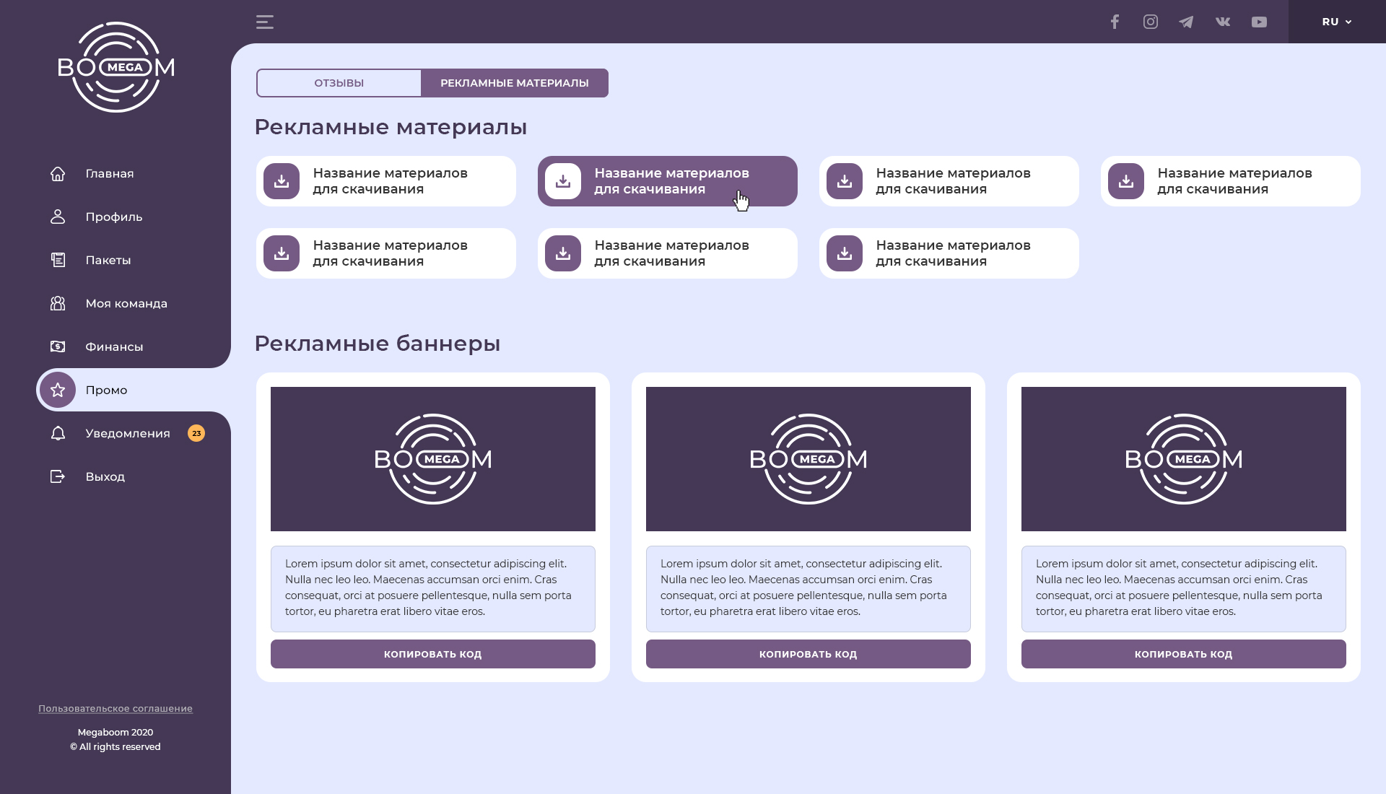Open the VK social icon
Viewport: 1386px width, 794px height.
click(x=1223, y=22)
